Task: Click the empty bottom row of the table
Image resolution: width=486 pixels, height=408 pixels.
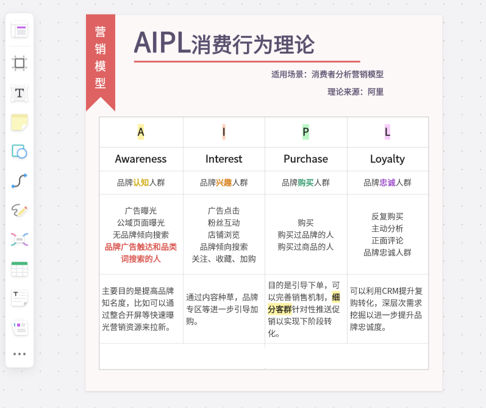Action: pyautogui.click(x=264, y=357)
